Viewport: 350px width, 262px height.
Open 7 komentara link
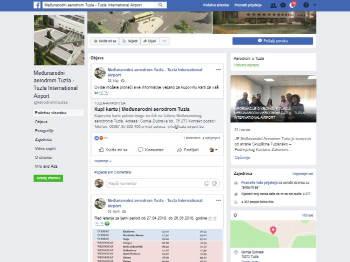[191, 138]
